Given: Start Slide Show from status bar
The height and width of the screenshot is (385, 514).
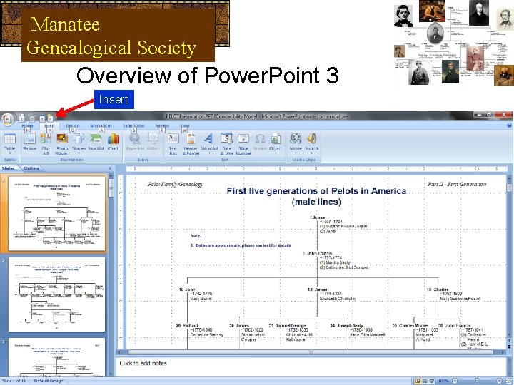Looking at the screenshot, I should (x=432, y=381).
